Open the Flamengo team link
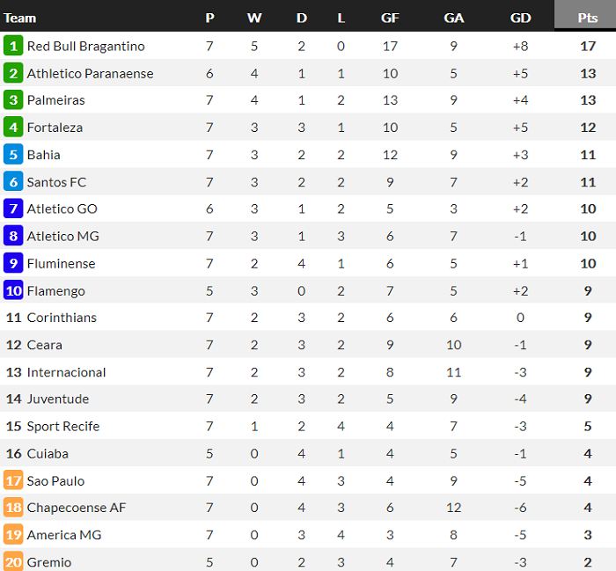 tap(56, 290)
